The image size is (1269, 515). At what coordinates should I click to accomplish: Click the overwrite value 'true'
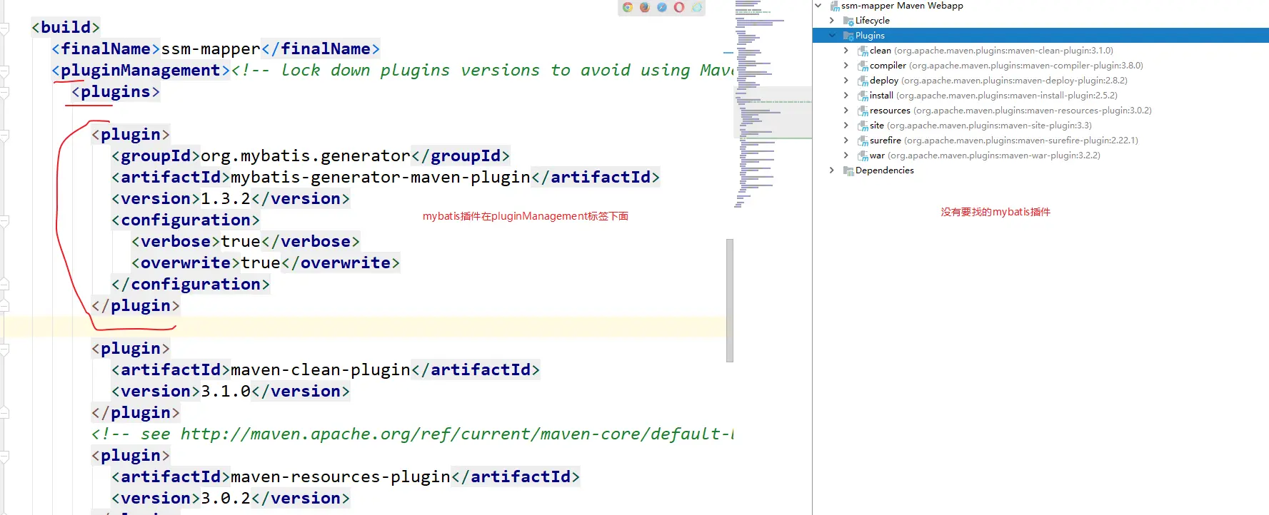coord(261,263)
